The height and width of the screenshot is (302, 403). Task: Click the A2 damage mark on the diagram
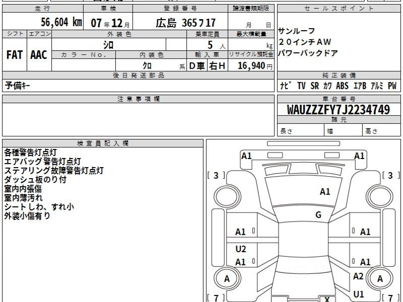tap(358, 276)
